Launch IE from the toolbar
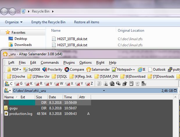Viewport: 180px width, 137px height. (142, 70)
